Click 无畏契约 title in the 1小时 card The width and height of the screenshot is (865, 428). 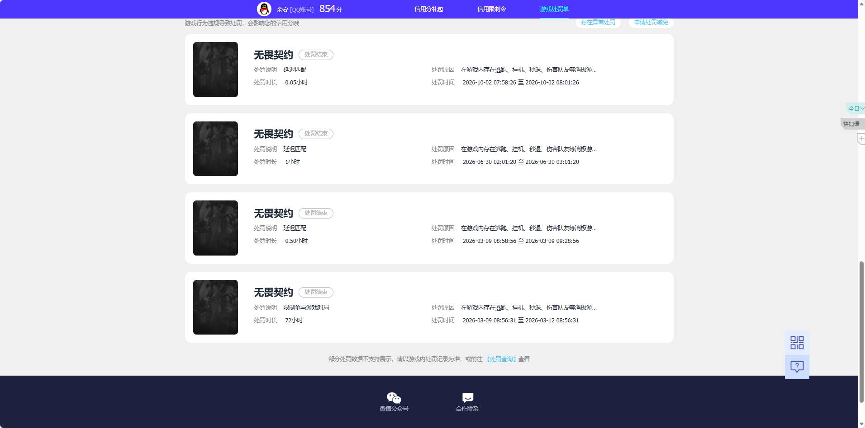point(273,134)
